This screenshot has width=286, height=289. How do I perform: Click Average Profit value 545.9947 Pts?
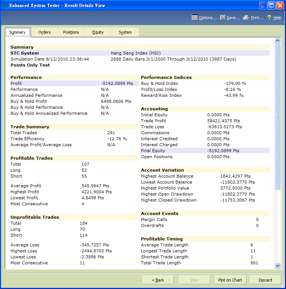95,186
